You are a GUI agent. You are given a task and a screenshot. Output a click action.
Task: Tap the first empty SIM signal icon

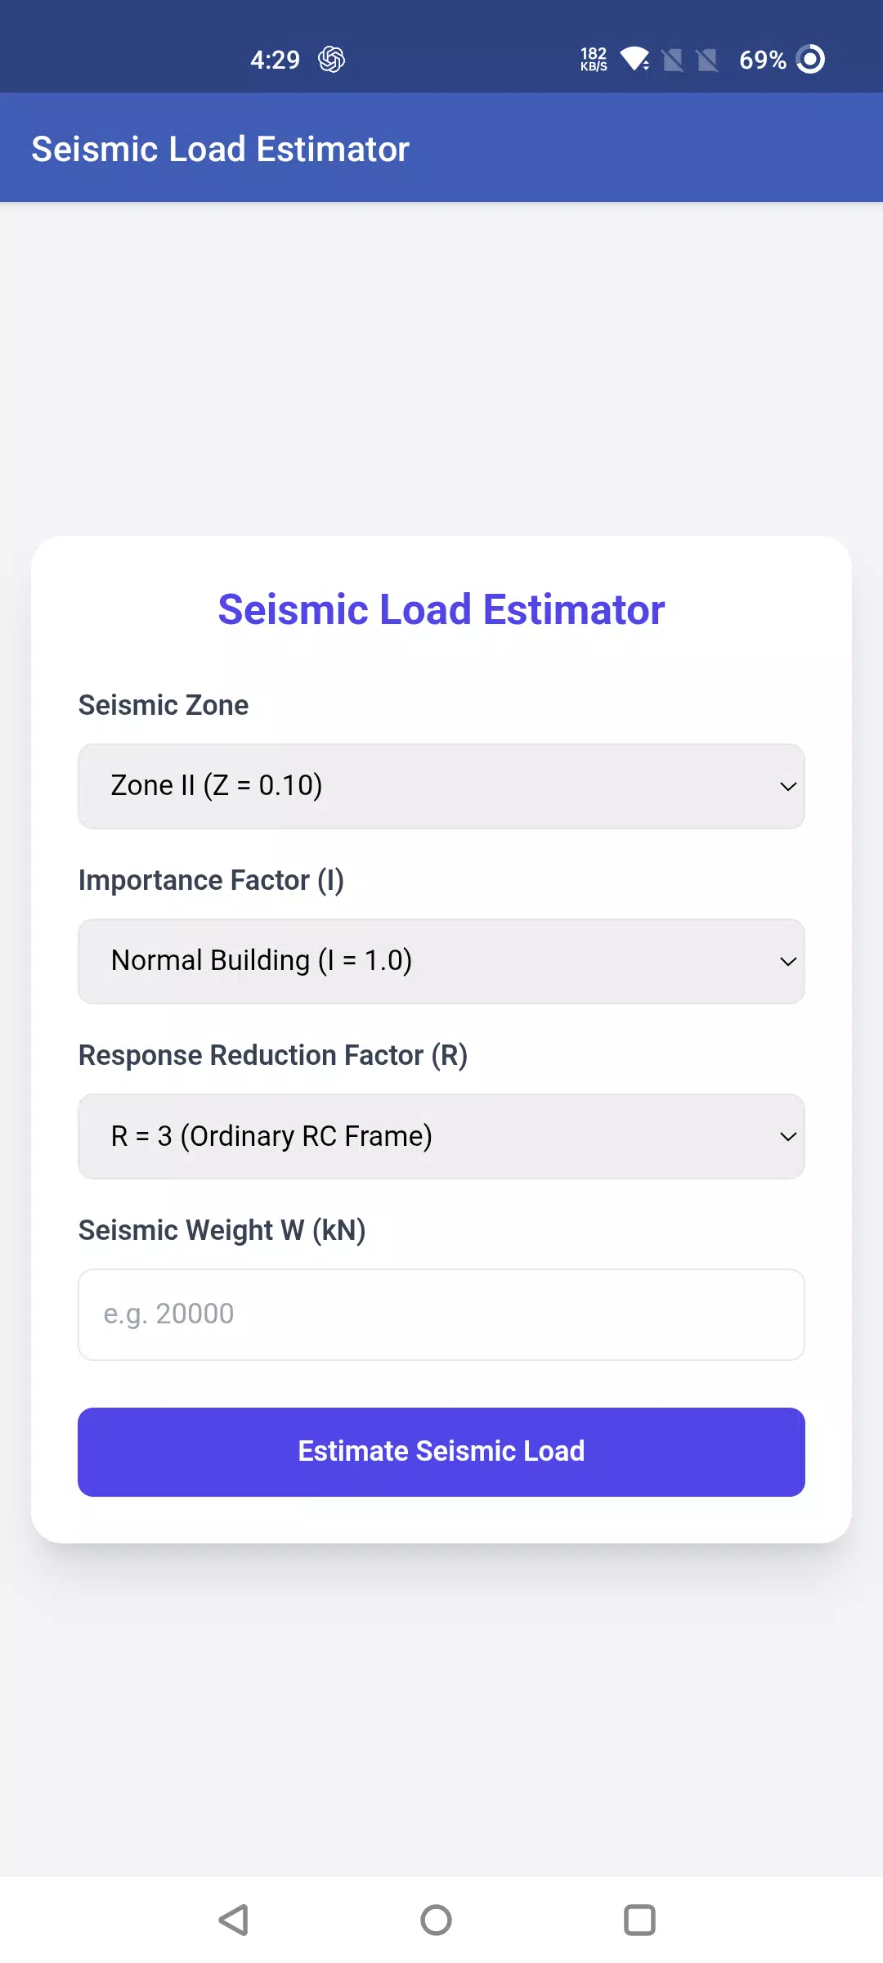(673, 60)
